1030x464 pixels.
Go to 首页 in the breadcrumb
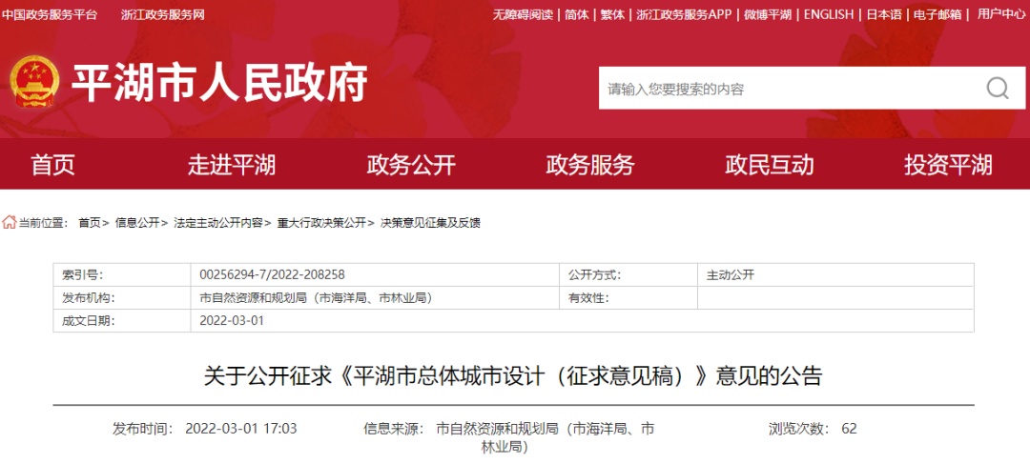point(90,223)
